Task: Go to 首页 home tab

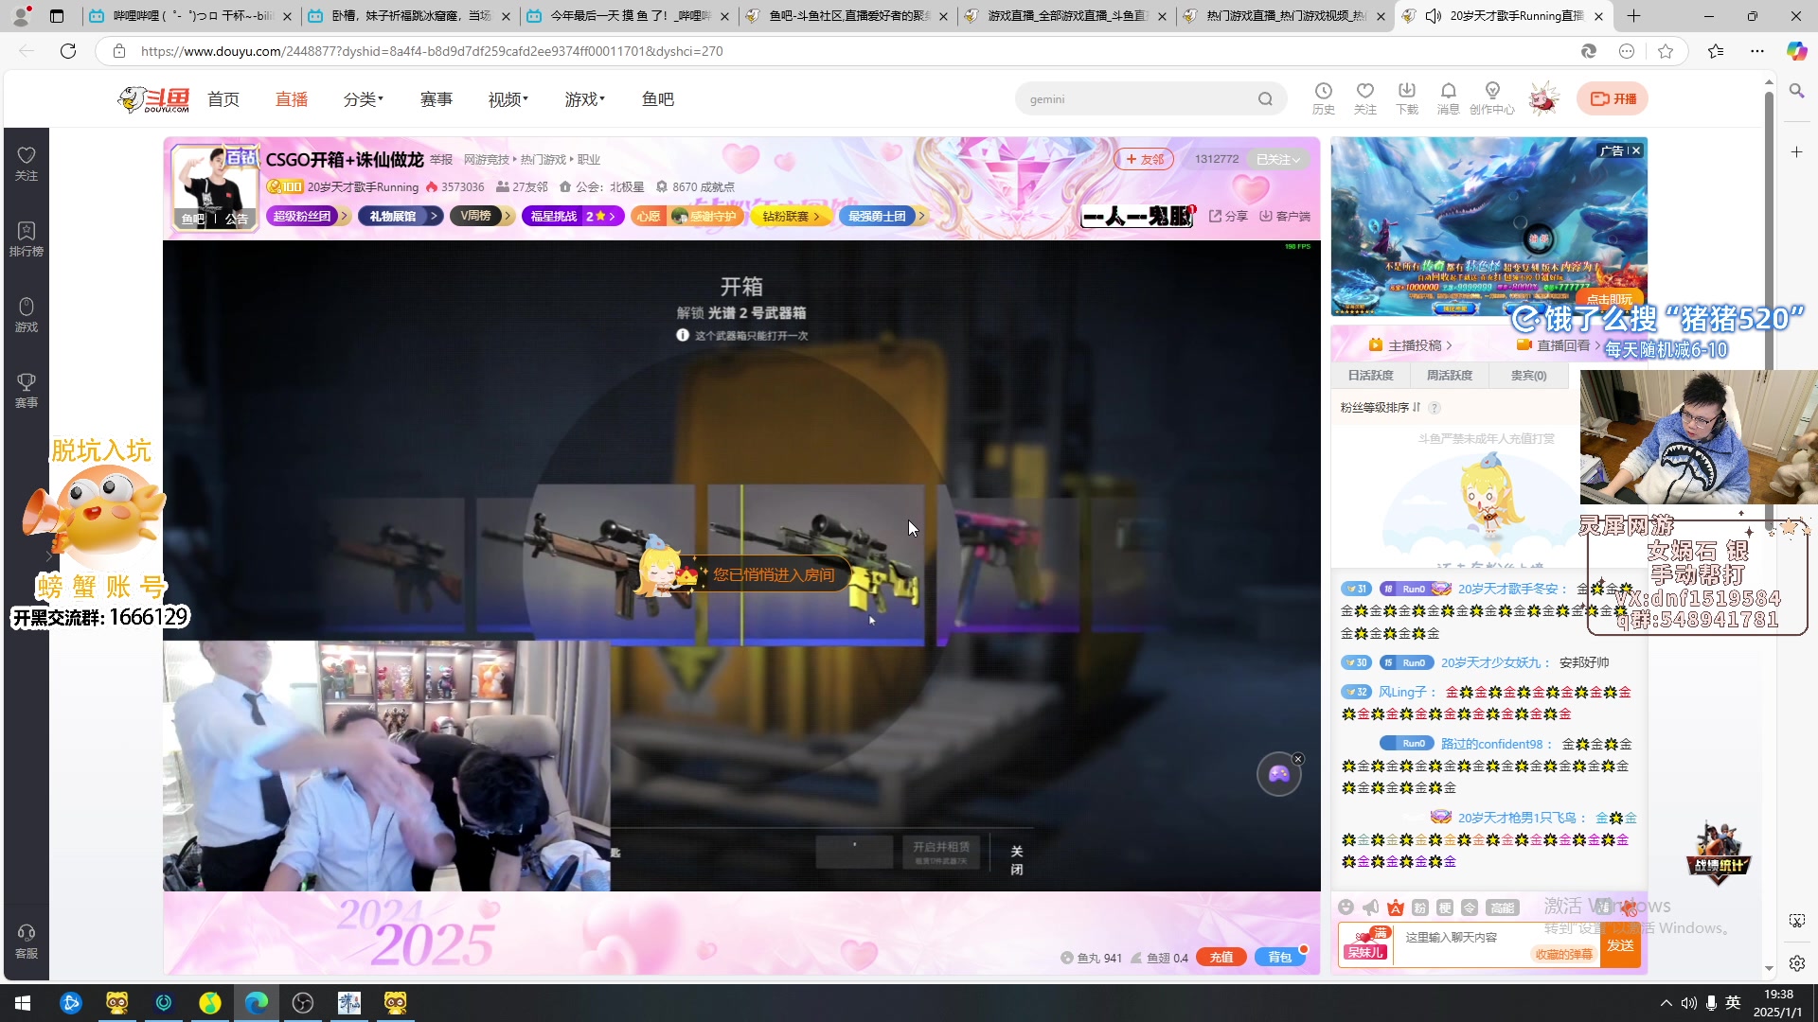Action: coord(223,99)
